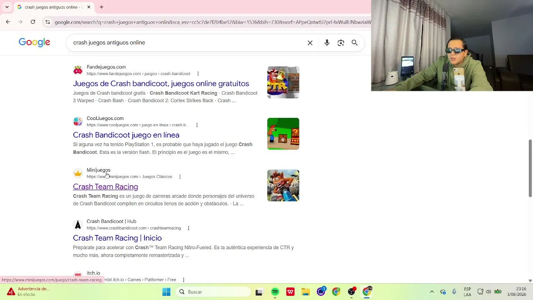The image size is (533, 300).
Task: Click the page vertical scrollbar thumb
Action: tap(530, 168)
